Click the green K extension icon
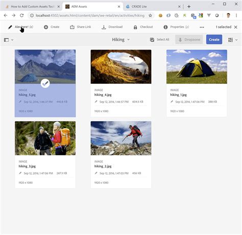Screen dimensions: 242x235 185,15
